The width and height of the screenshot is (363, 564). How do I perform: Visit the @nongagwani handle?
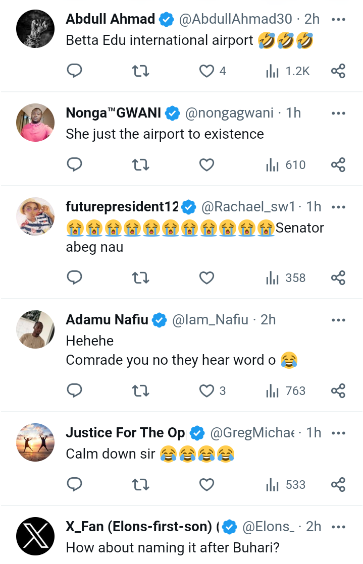click(x=230, y=114)
